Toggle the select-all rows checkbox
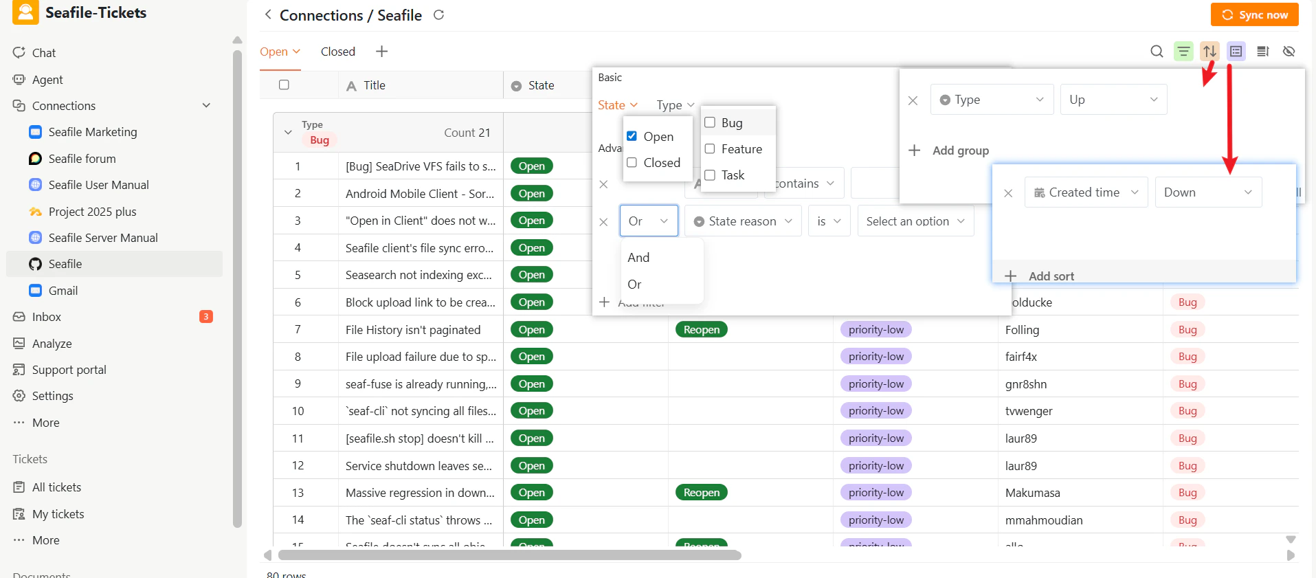The height and width of the screenshot is (578, 1316). click(x=284, y=85)
